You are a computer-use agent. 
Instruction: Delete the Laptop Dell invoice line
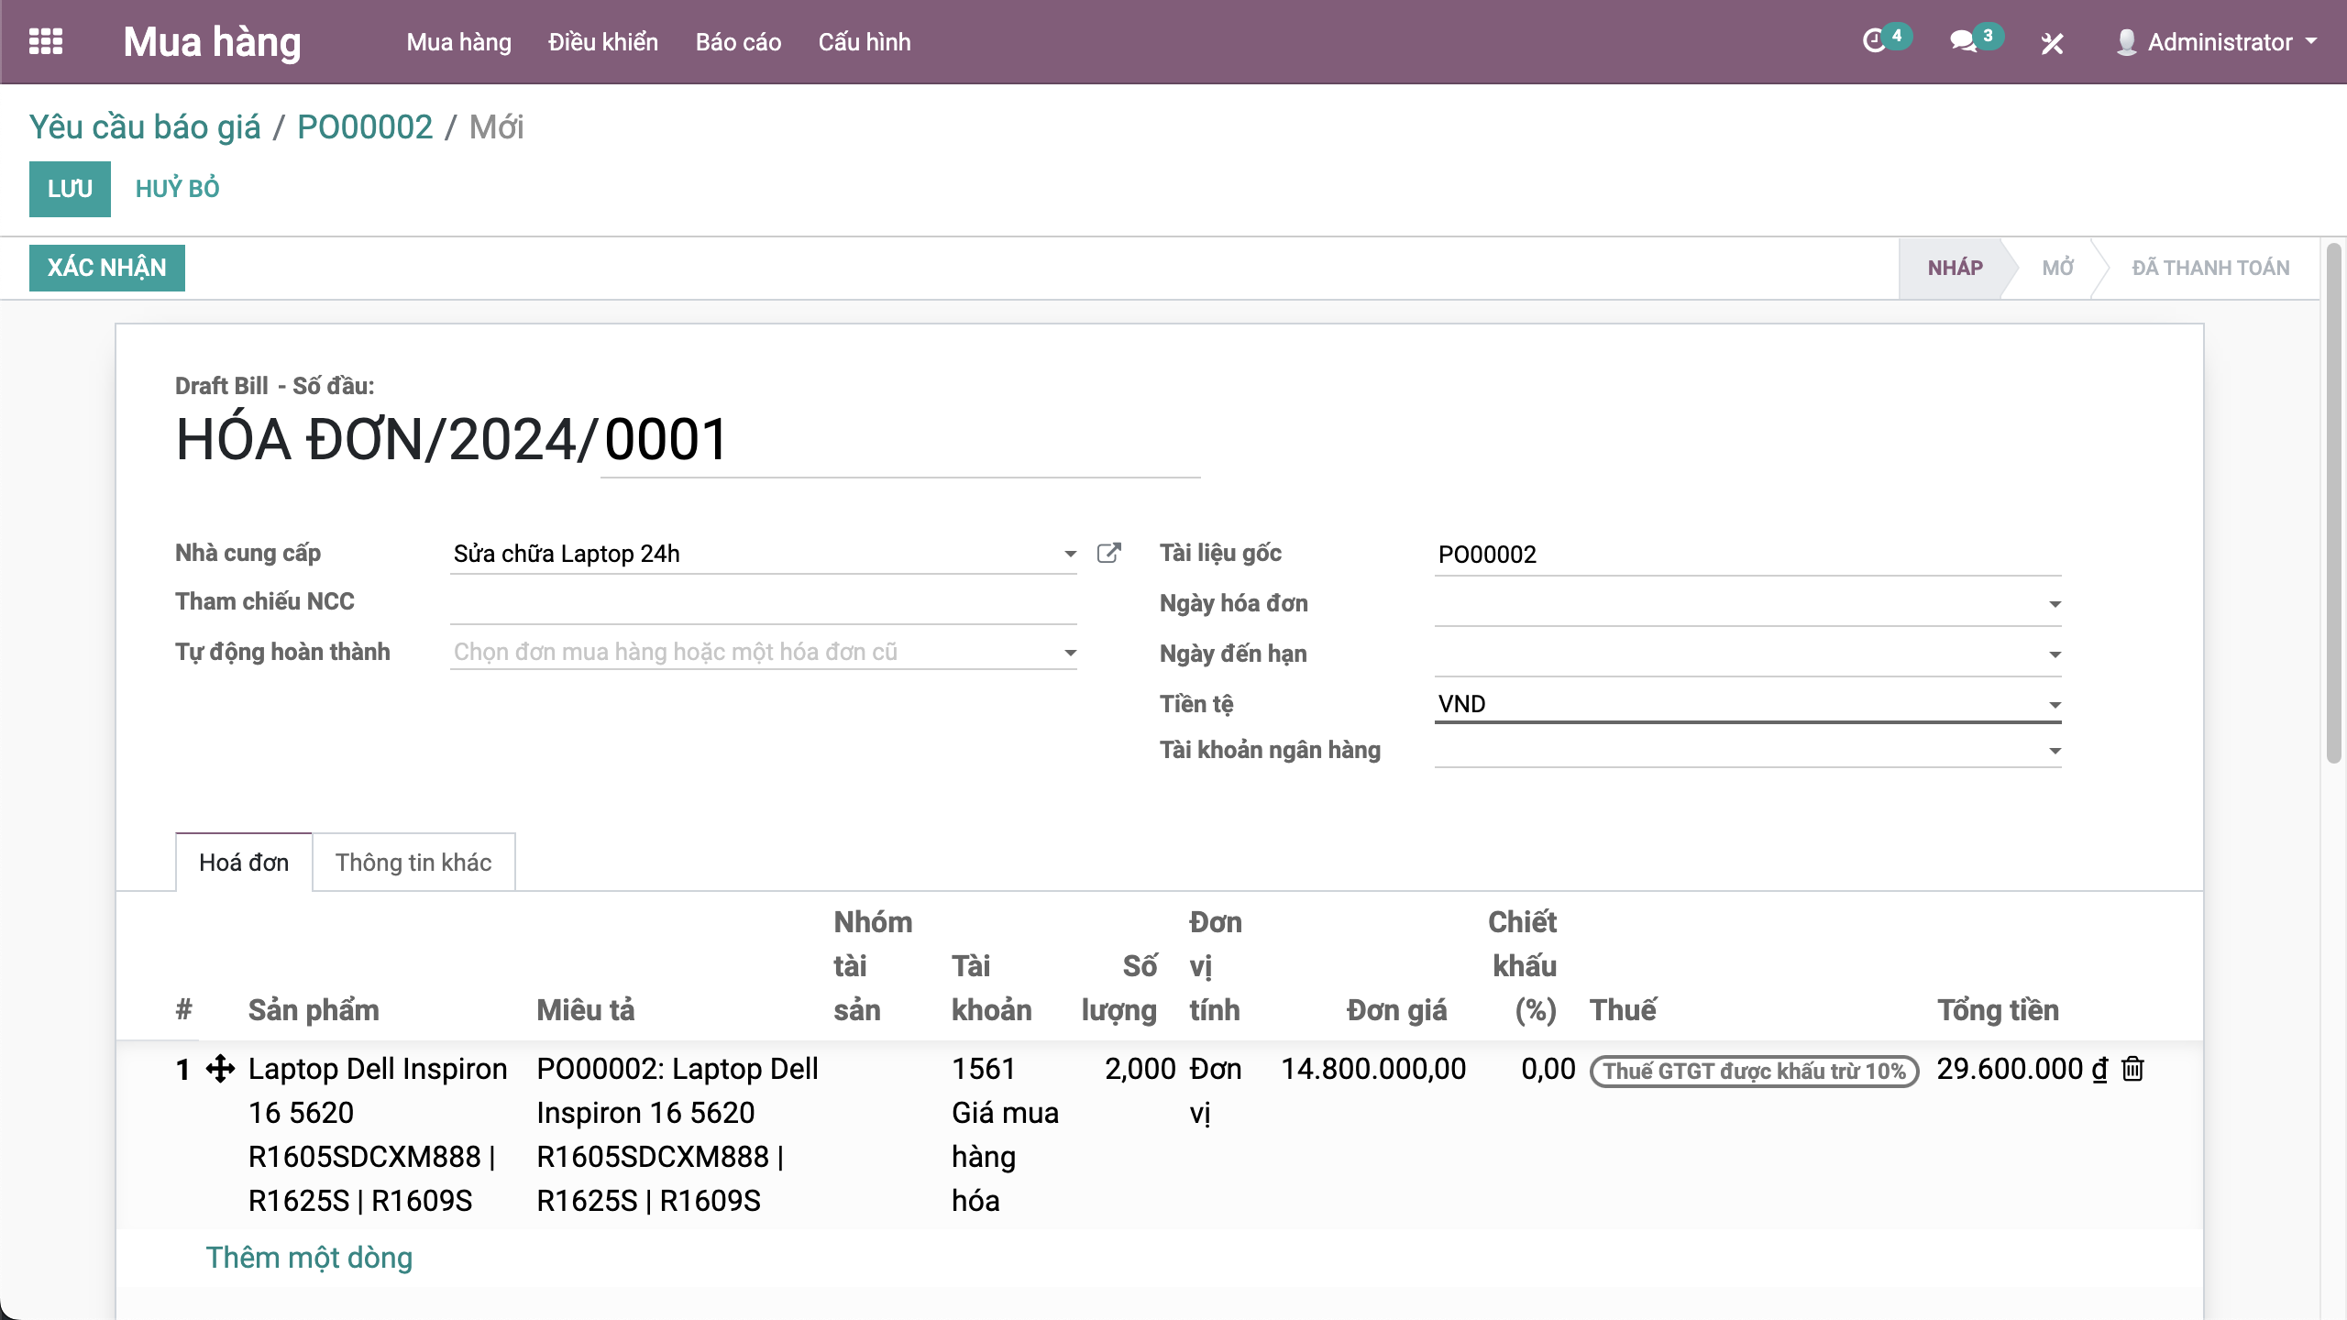(2133, 1069)
